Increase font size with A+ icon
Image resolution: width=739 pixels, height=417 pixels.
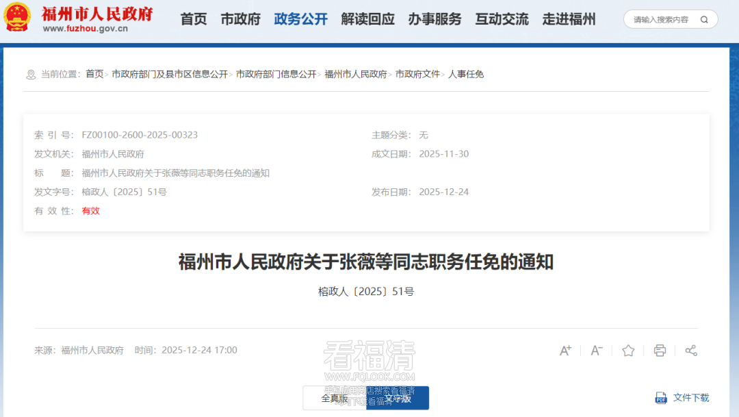(x=565, y=351)
